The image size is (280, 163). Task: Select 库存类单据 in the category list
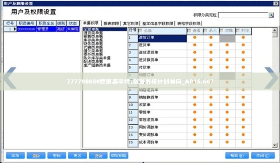tap(93, 40)
